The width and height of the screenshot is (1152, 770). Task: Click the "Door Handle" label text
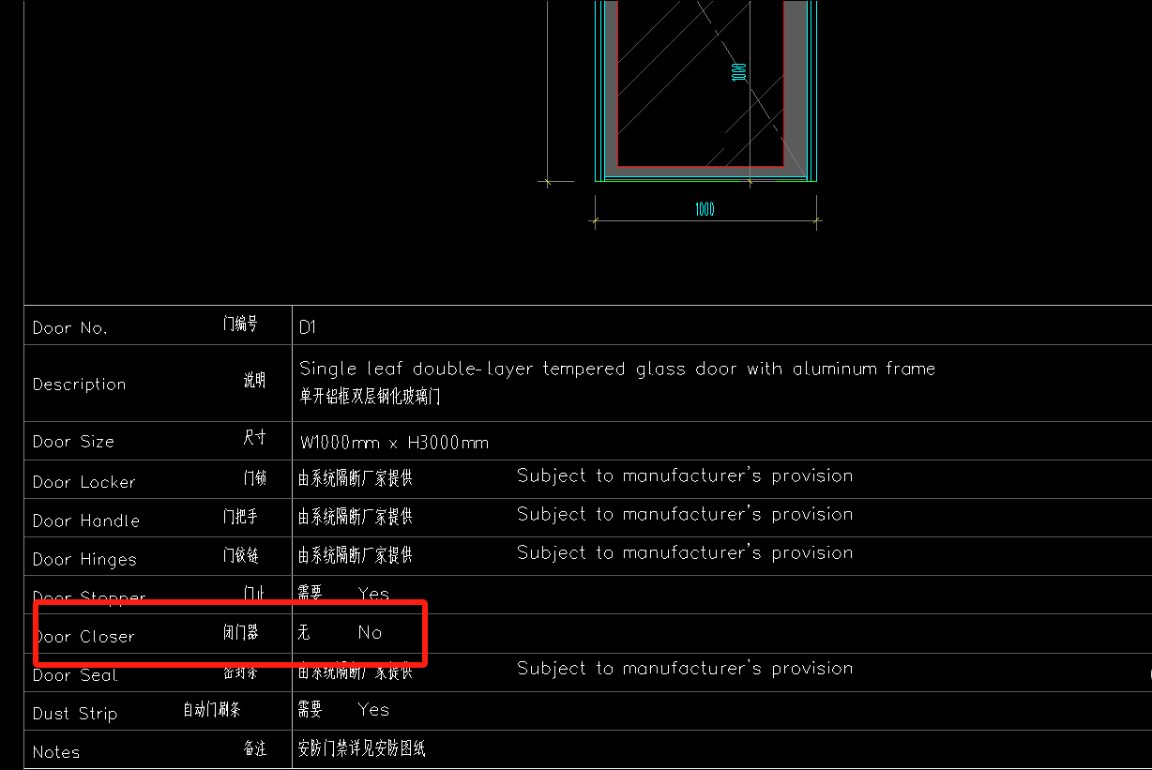point(85,521)
